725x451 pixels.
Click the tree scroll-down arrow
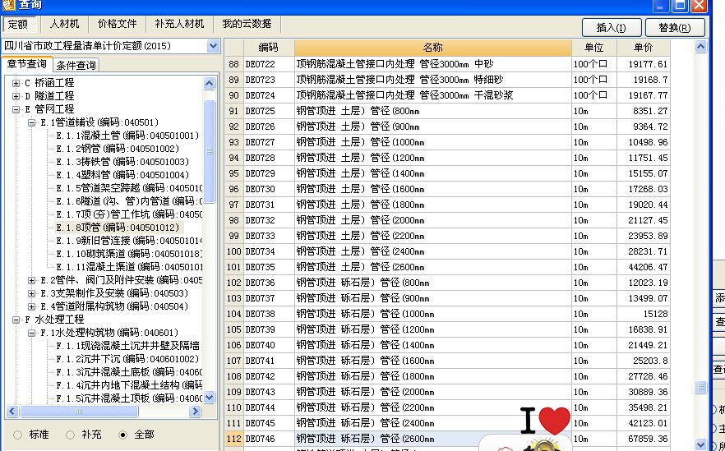point(209,397)
